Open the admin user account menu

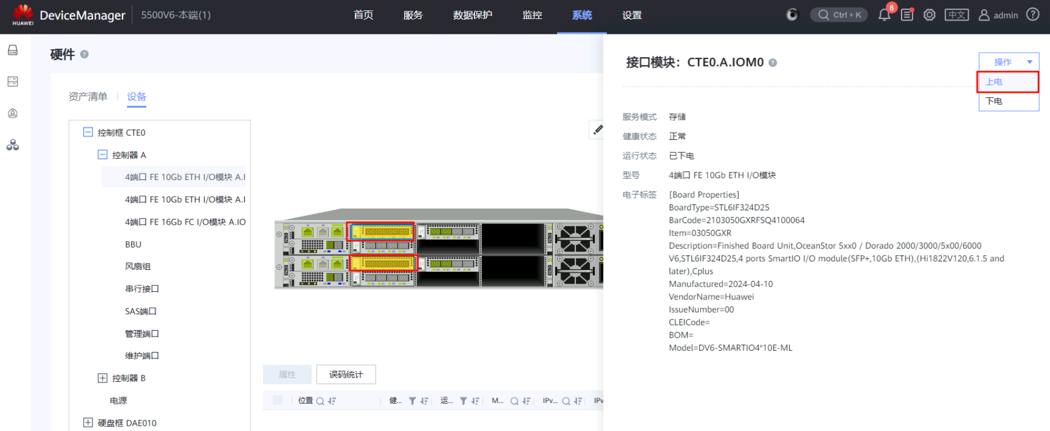998,15
